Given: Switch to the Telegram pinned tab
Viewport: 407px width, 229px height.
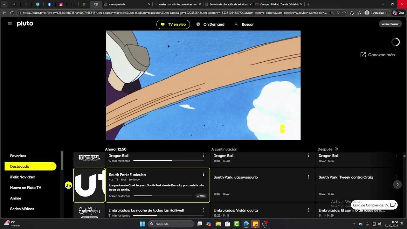Looking at the screenshot, I should click(38, 4).
